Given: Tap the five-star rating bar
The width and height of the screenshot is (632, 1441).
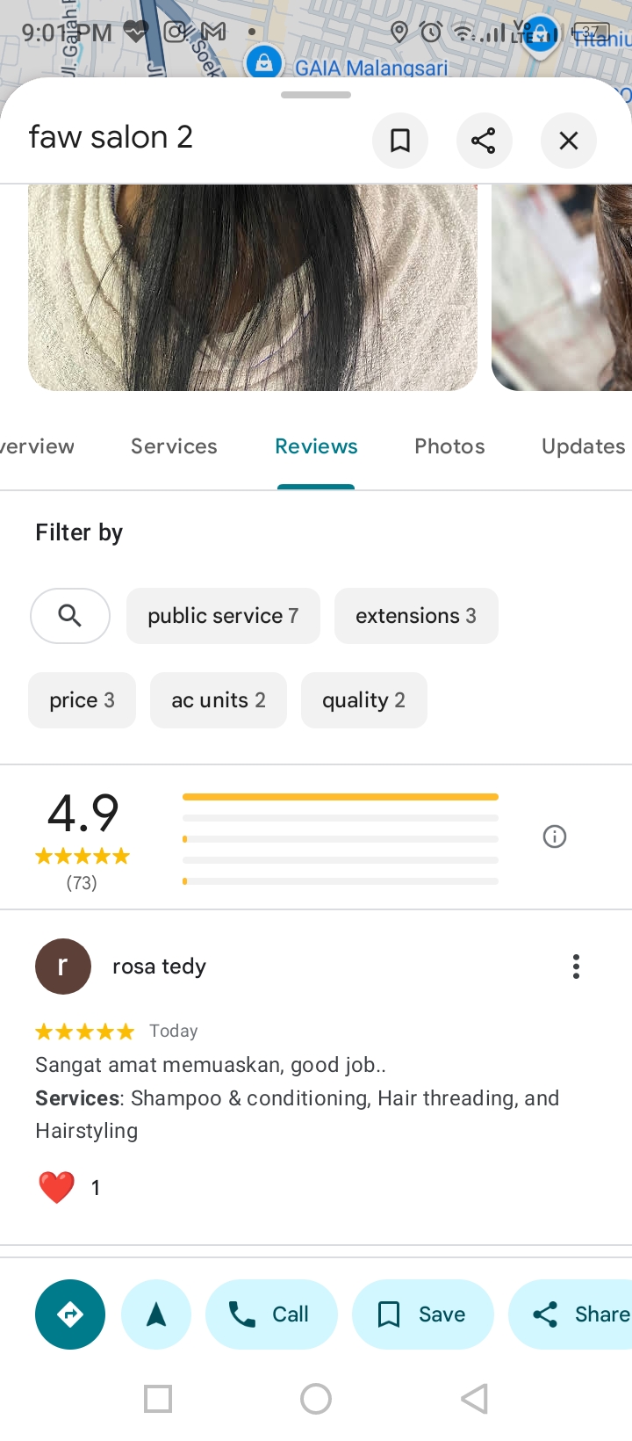Looking at the screenshot, I should 341,797.
